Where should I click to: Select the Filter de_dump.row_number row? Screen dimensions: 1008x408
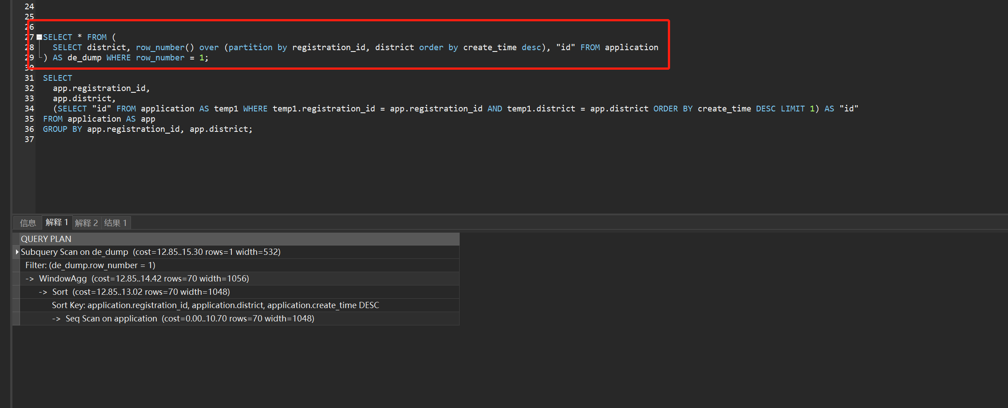239,265
